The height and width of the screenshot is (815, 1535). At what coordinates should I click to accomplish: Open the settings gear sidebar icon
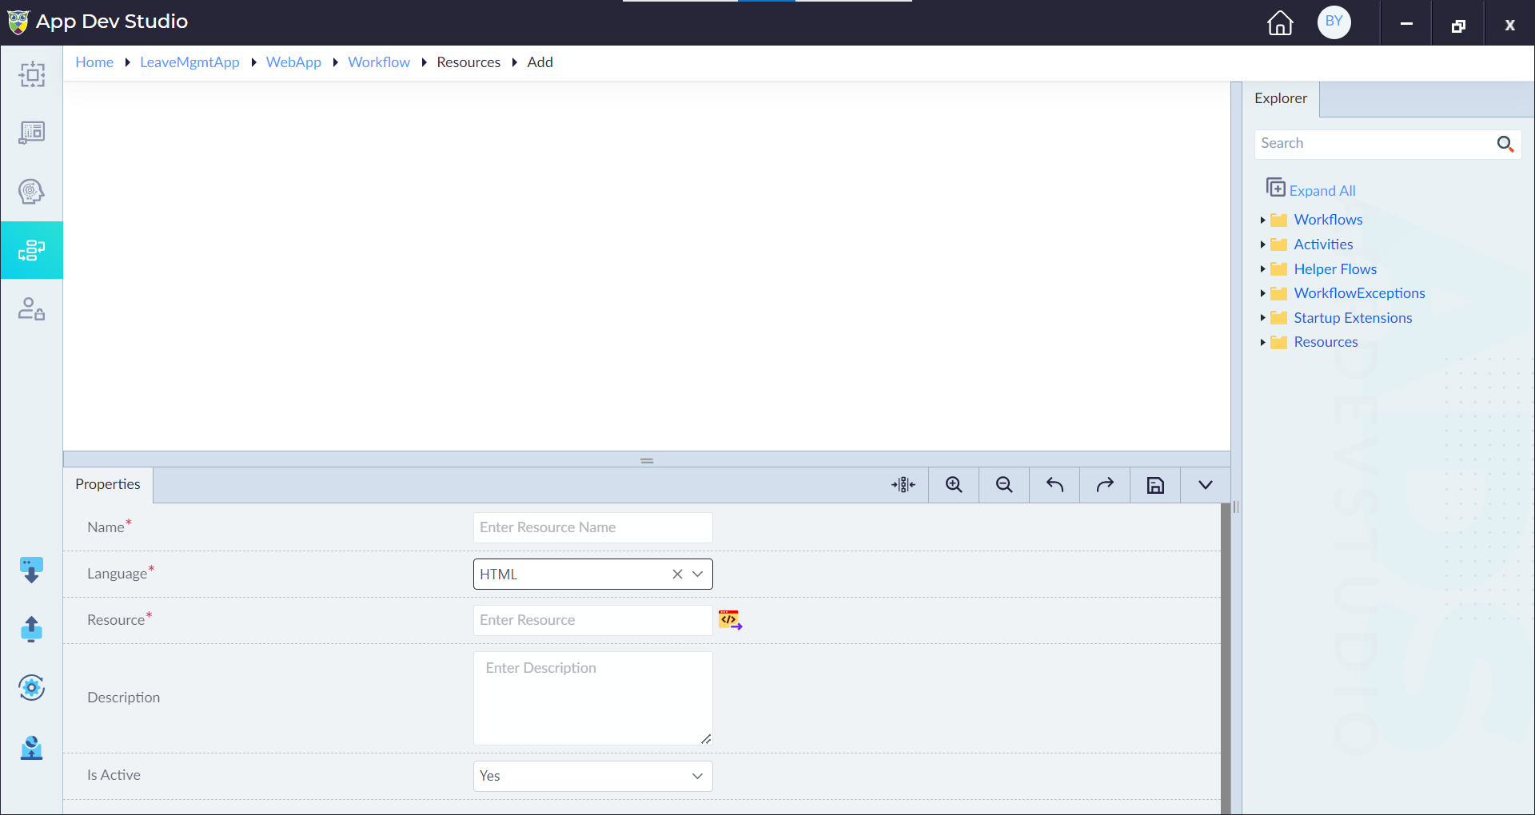pyautogui.click(x=31, y=687)
